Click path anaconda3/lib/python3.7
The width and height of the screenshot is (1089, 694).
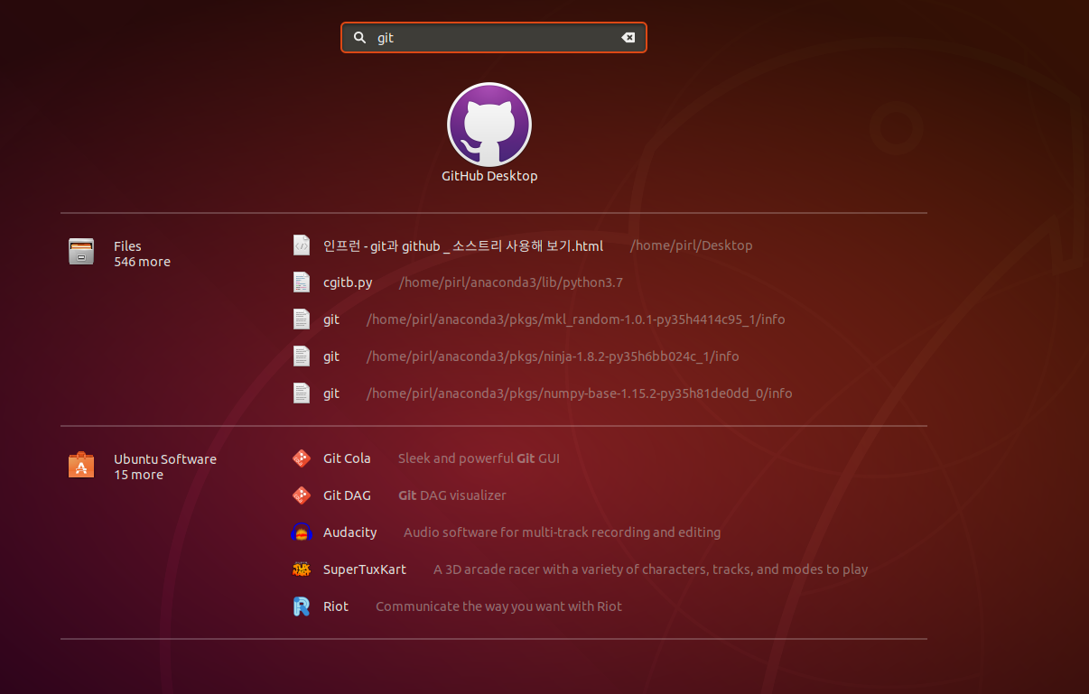[511, 282]
